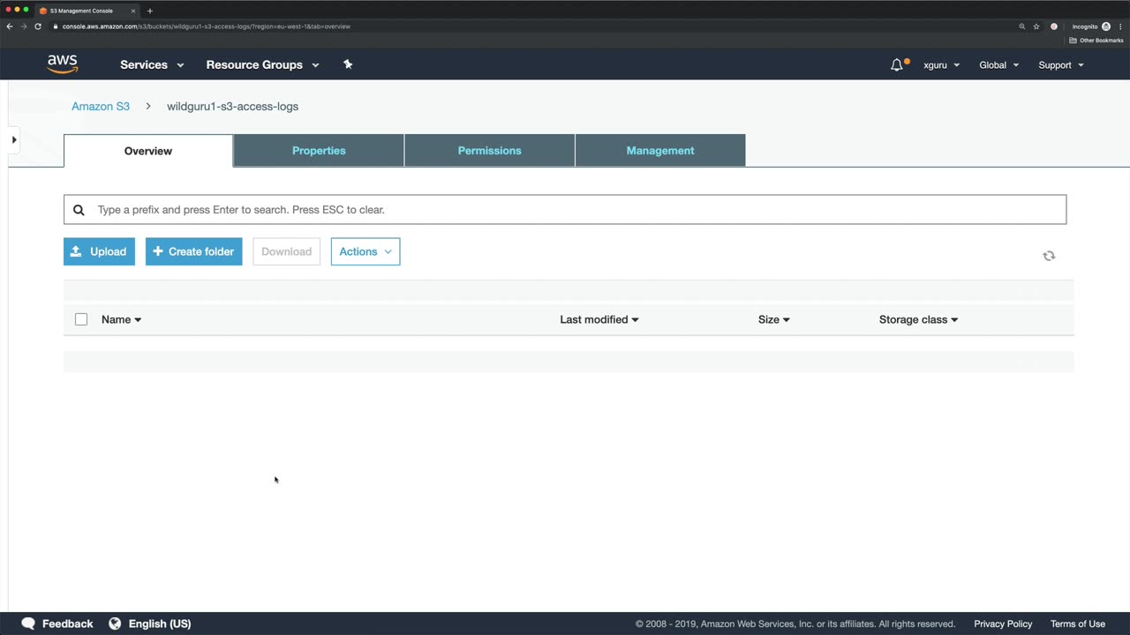Screen dimensions: 1130x635
Task: Click the lock icon in the address bar
Action: pyautogui.click(x=56, y=26)
